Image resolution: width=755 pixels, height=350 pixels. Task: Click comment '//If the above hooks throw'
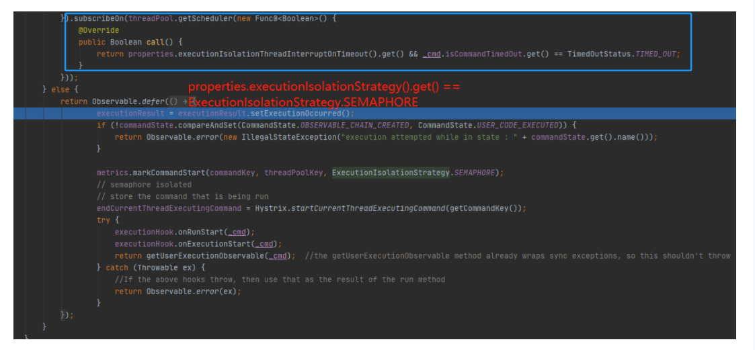point(280,279)
